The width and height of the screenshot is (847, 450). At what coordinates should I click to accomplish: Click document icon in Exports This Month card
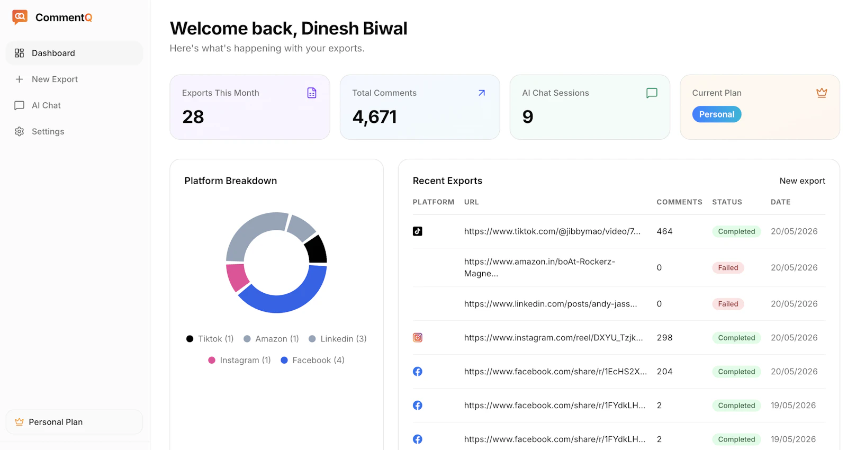(312, 93)
